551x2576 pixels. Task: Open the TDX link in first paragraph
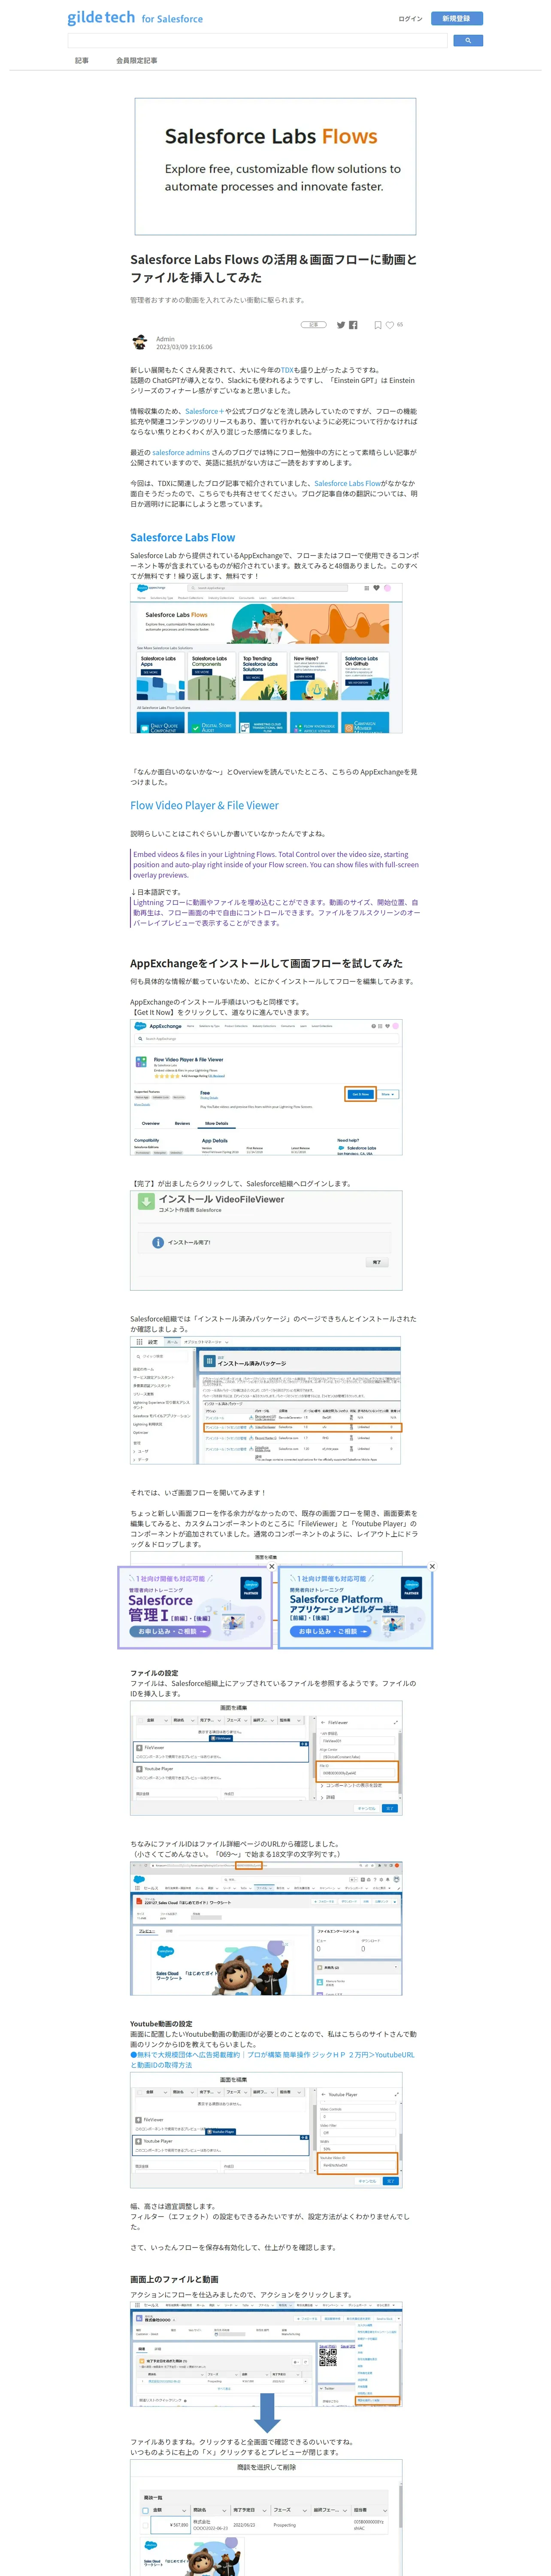[x=287, y=370]
